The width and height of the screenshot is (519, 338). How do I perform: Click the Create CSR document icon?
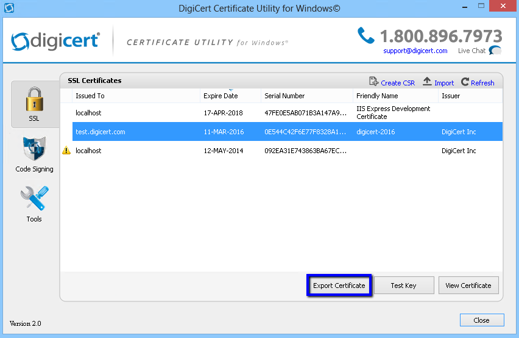[x=373, y=81]
